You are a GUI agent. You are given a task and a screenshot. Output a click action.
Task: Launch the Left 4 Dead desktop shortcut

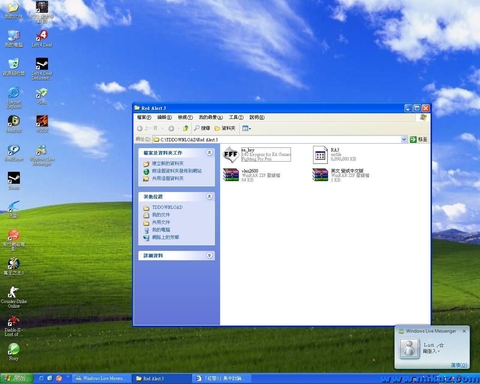coord(42,38)
